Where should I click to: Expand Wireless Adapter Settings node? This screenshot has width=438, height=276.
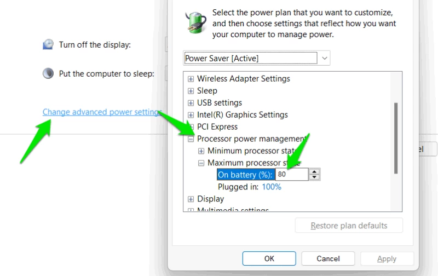click(191, 79)
